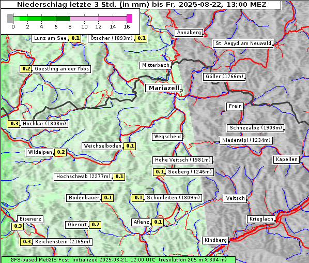Click the Annaberg label
This screenshot has width=309, height=263.
[x=189, y=33]
